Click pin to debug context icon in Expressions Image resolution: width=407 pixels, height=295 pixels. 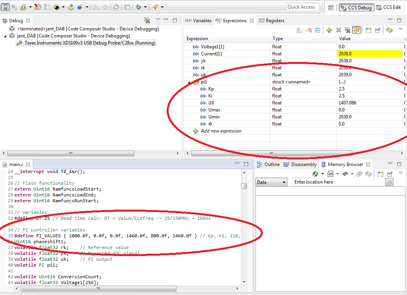(x=378, y=30)
